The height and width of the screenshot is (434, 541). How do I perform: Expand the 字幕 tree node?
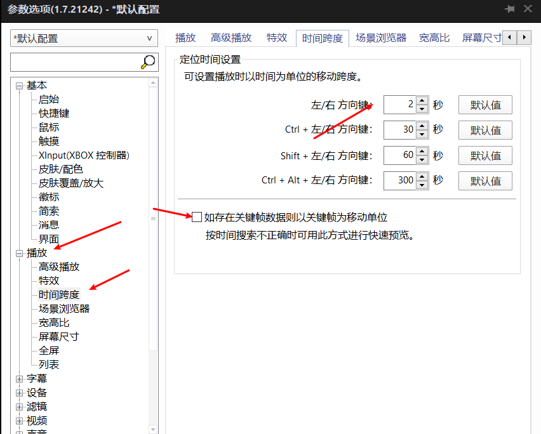(19, 379)
